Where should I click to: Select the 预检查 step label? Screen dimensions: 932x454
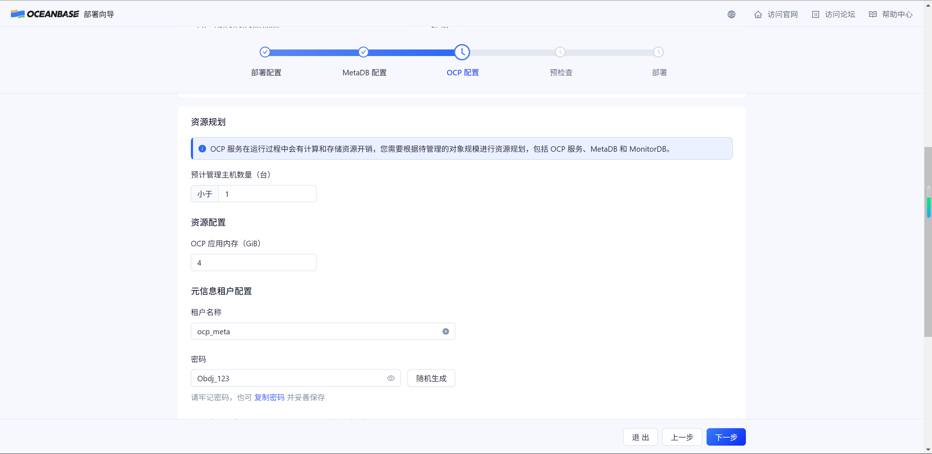(x=561, y=72)
